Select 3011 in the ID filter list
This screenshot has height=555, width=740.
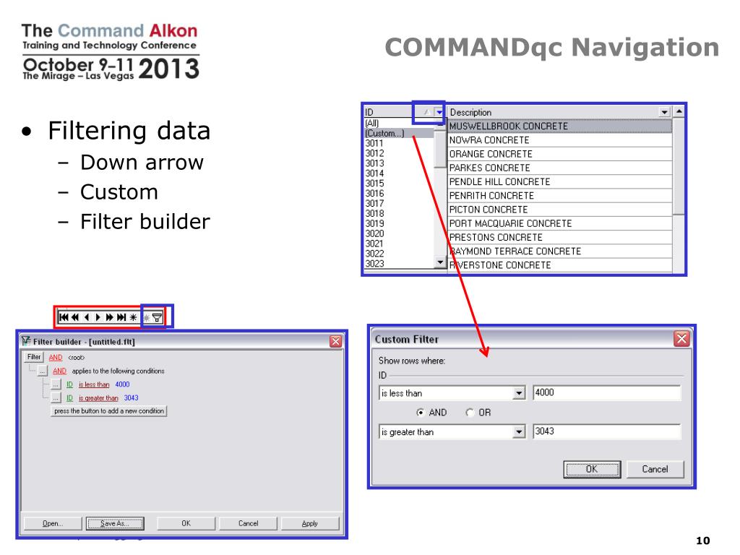click(x=374, y=143)
